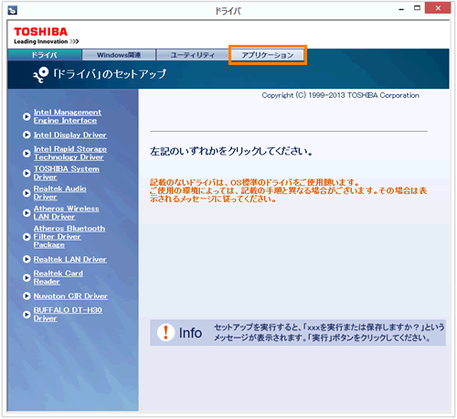Click the setup disc icon in header
Viewport: 457px width, 419px height.
click(x=41, y=75)
